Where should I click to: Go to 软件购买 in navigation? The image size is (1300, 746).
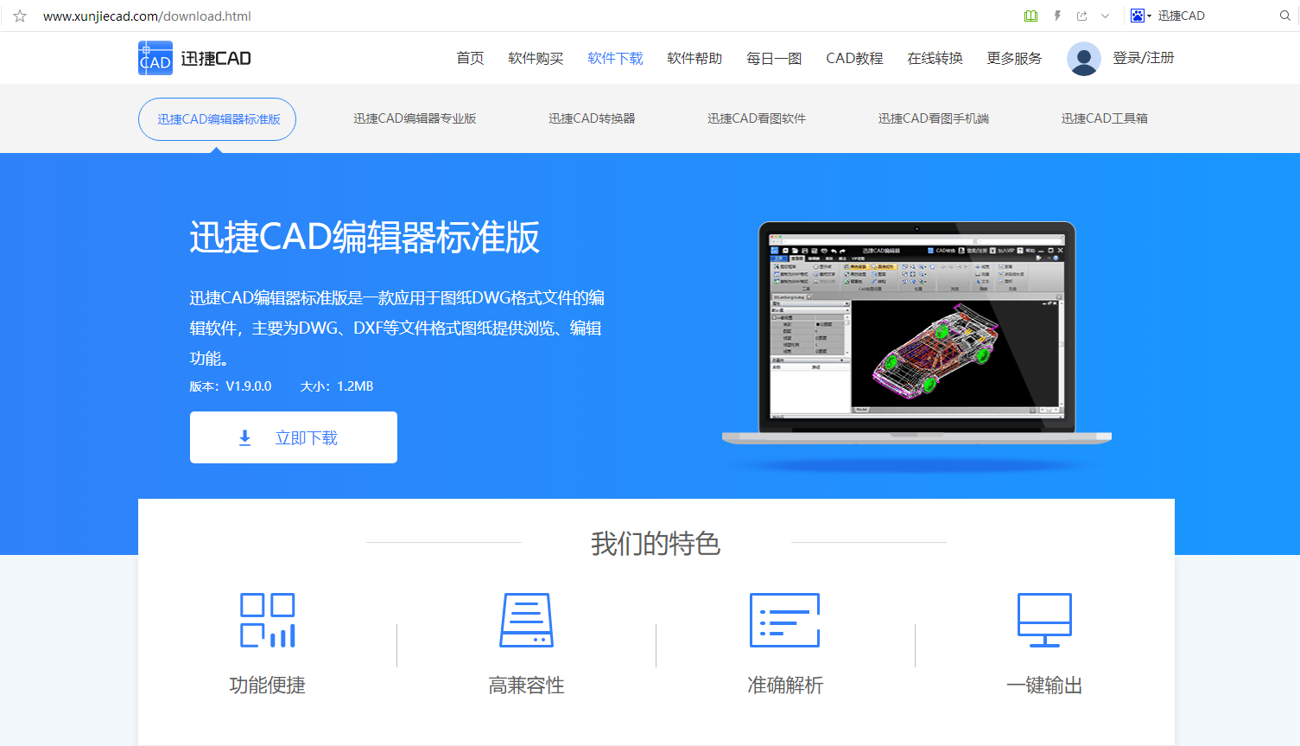[x=536, y=58]
